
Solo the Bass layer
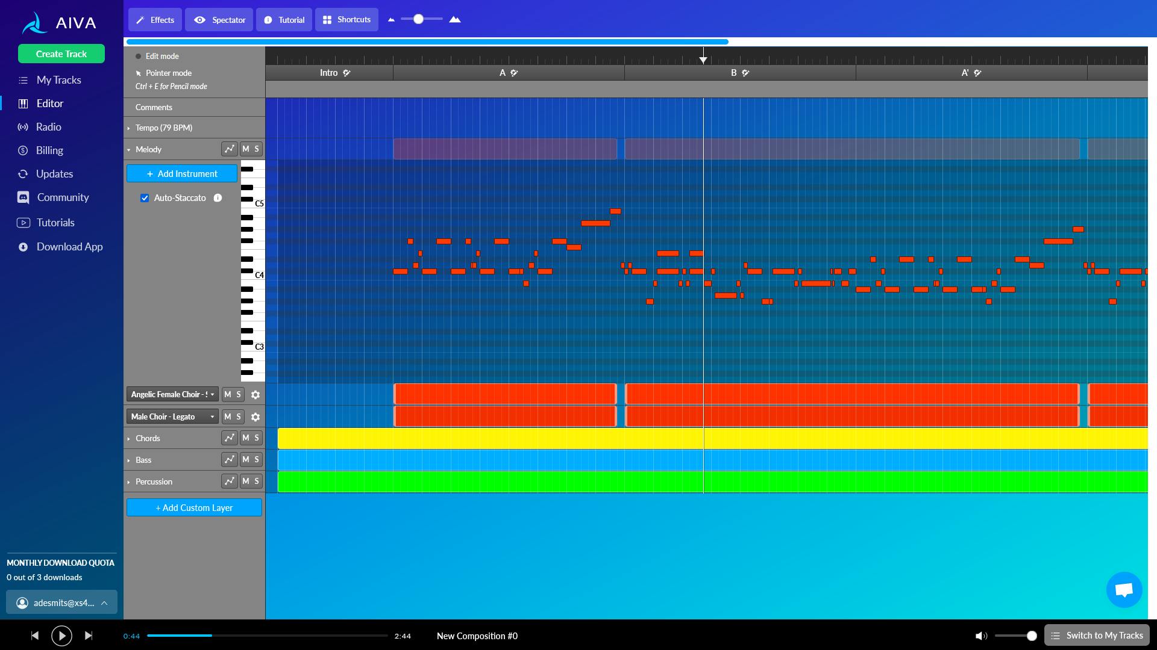(257, 460)
